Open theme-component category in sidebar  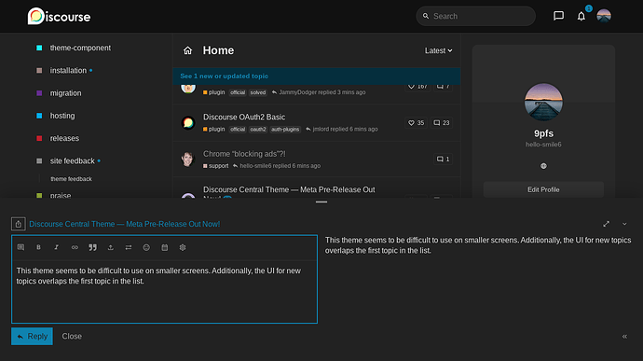[80, 48]
